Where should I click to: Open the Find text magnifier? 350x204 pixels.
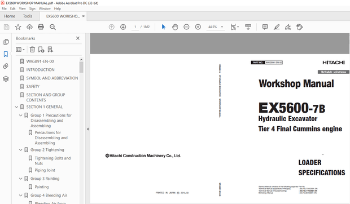53,27
